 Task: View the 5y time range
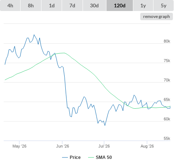pyautogui.click(x=164, y=6)
